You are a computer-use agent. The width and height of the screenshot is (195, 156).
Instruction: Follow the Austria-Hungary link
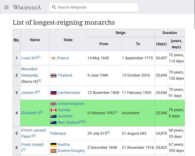pyautogui.click(x=71, y=151)
